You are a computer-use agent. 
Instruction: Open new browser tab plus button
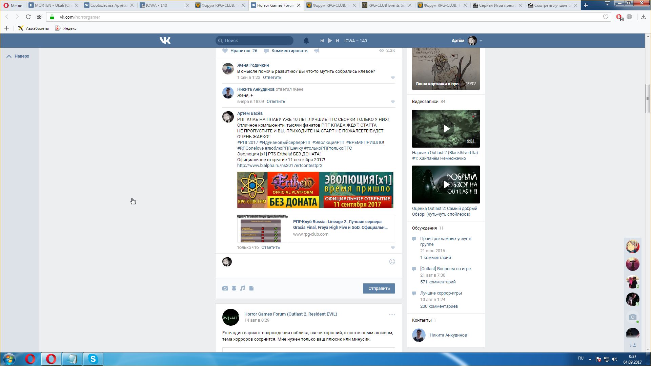pyautogui.click(x=586, y=5)
